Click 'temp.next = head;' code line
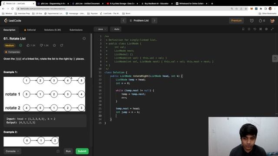The width and height of the screenshot is (278, 156). 128,109
